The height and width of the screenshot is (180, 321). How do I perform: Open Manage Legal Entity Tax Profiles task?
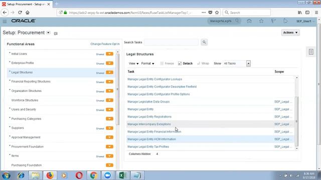pyautogui.click(x=148, y=146)
